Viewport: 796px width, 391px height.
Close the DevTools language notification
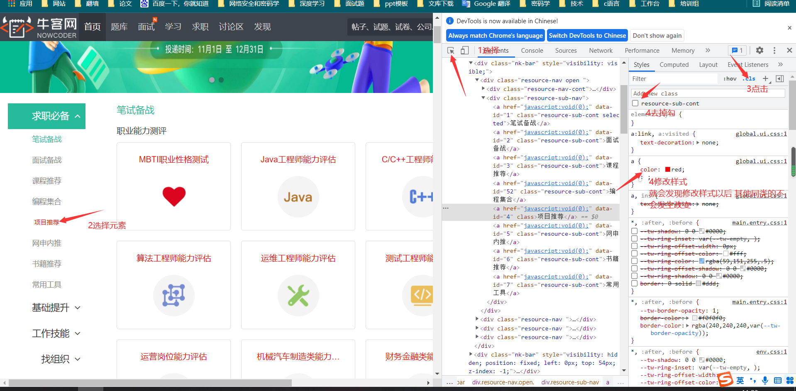[x=789, y=28]
